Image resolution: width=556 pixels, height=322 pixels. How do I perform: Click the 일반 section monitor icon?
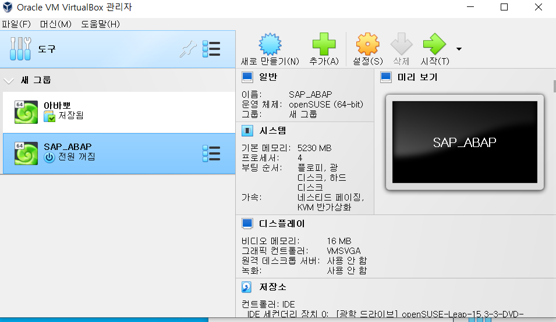point(247,77)
